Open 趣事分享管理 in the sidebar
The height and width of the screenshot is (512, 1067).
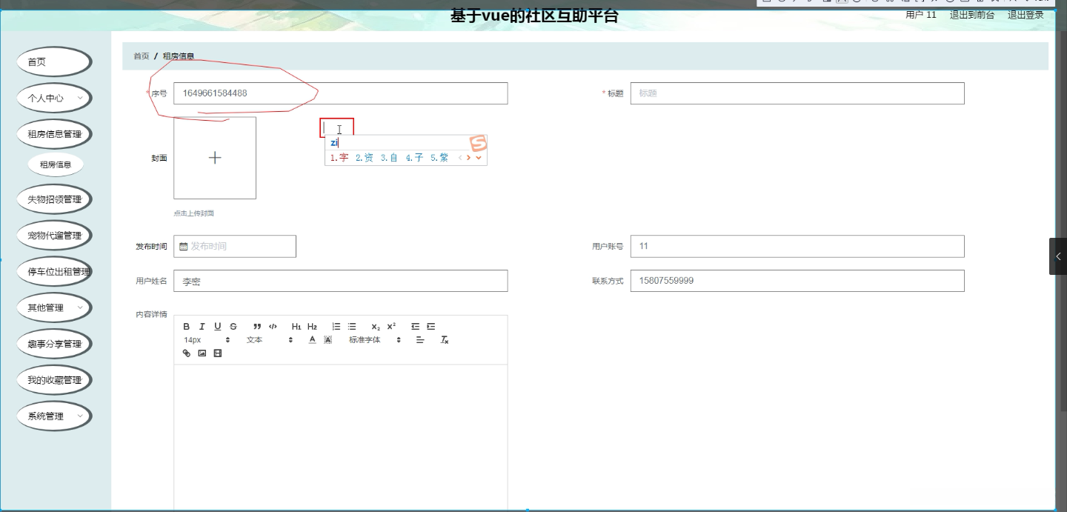(x=54, y=344)
